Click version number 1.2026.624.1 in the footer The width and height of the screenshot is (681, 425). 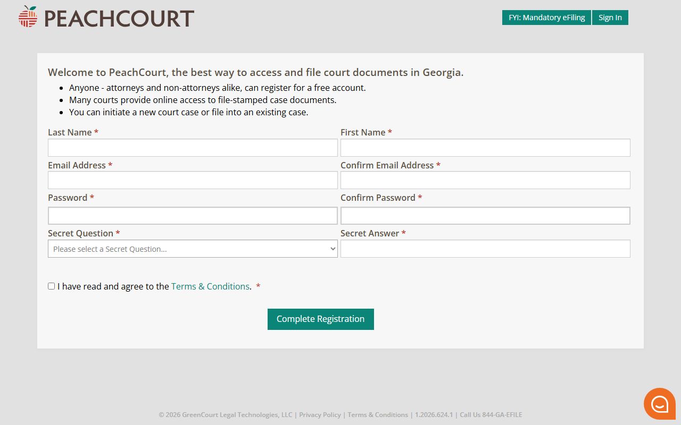[434, 415]
